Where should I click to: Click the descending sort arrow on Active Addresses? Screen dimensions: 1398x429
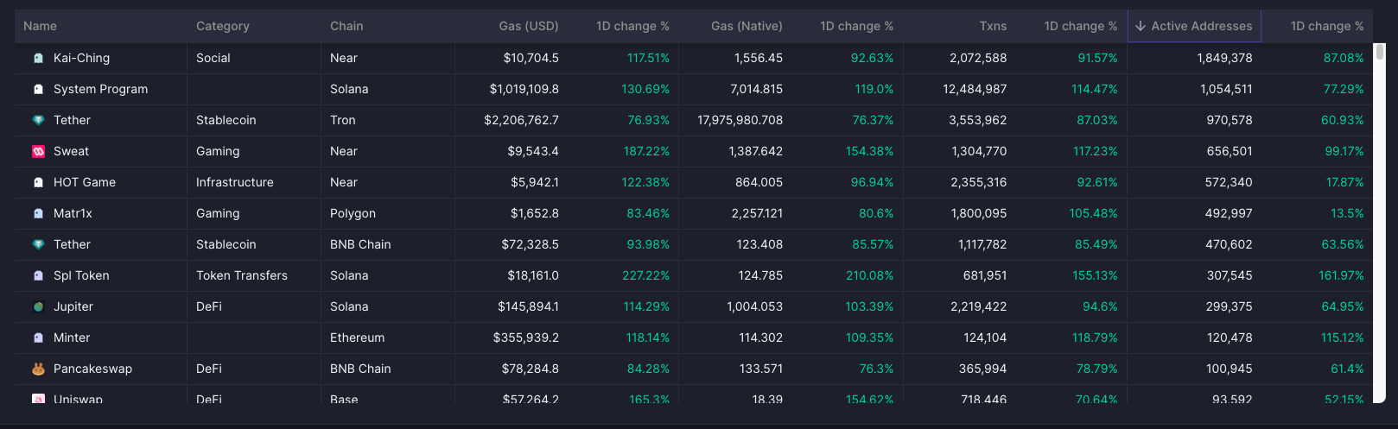coord(1141,26)
